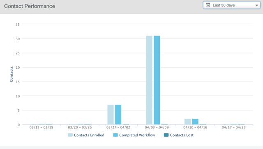Select Completed Workflow bar for 04/03 - 04/09
Image resolution: width=263 pixels, height=149 pixels.
(157, 80)
